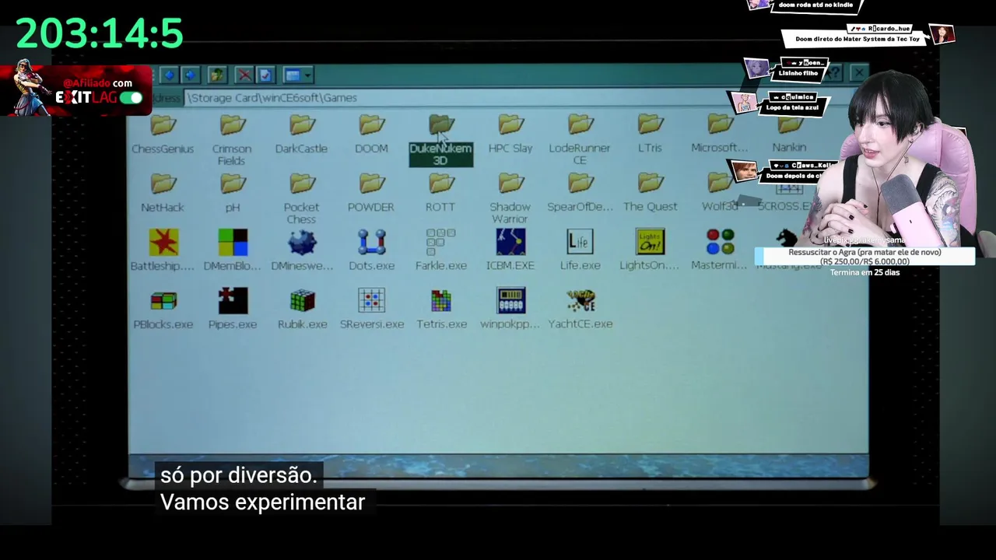Screen dimensions: 996x560
Task: Select the pH folder
Action: point(232,193)
